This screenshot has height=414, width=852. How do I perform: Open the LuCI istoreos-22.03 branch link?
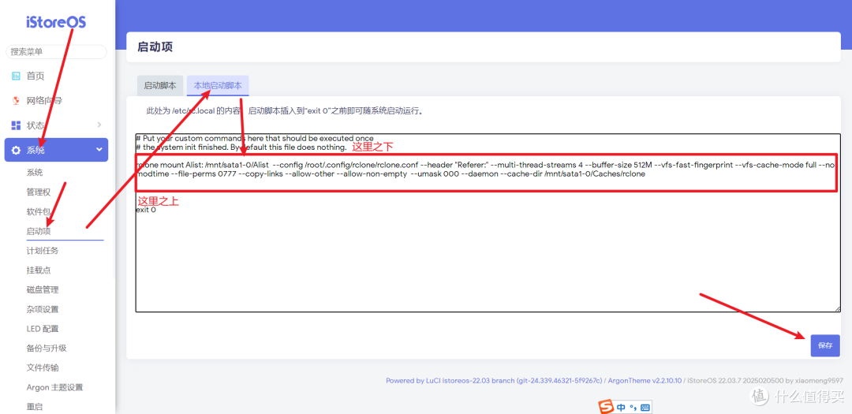coord(494,381)
